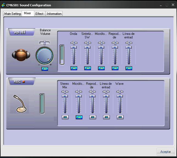
Task: Click the master volume knob
Action: pyautogui.click(x=45, y=56)
